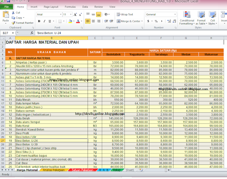The image size is (227, 179).
Task: Click the Paste icon in Clipboard group
Action: [5, 15]
